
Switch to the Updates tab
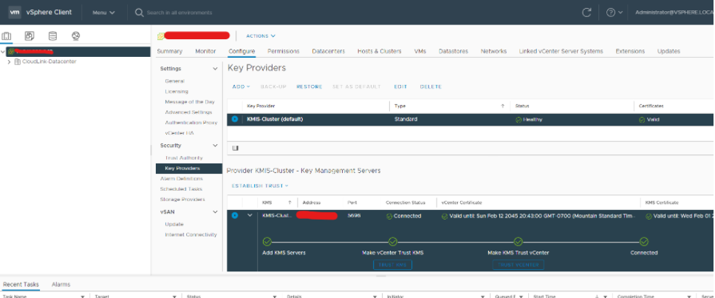tap(668, 51)
